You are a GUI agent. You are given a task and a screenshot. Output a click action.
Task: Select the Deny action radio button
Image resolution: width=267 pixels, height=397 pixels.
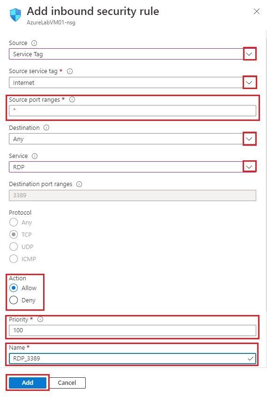coord(14,300)
